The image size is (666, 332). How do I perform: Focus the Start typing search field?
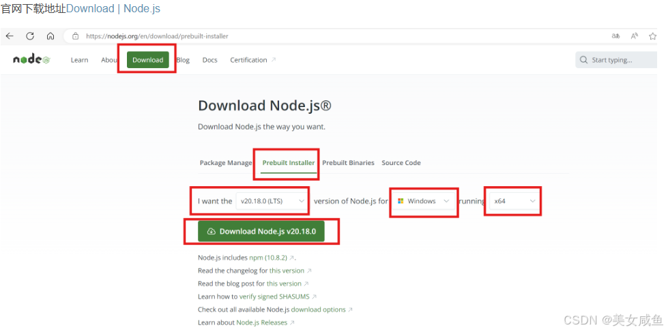(x=616, y=60)
